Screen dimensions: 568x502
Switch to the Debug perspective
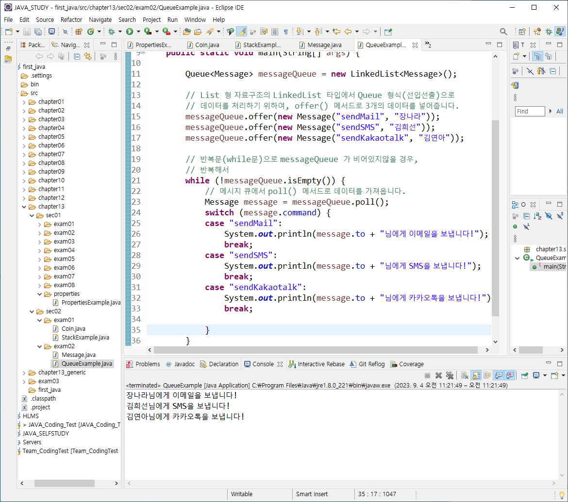[x=549, y=32]
